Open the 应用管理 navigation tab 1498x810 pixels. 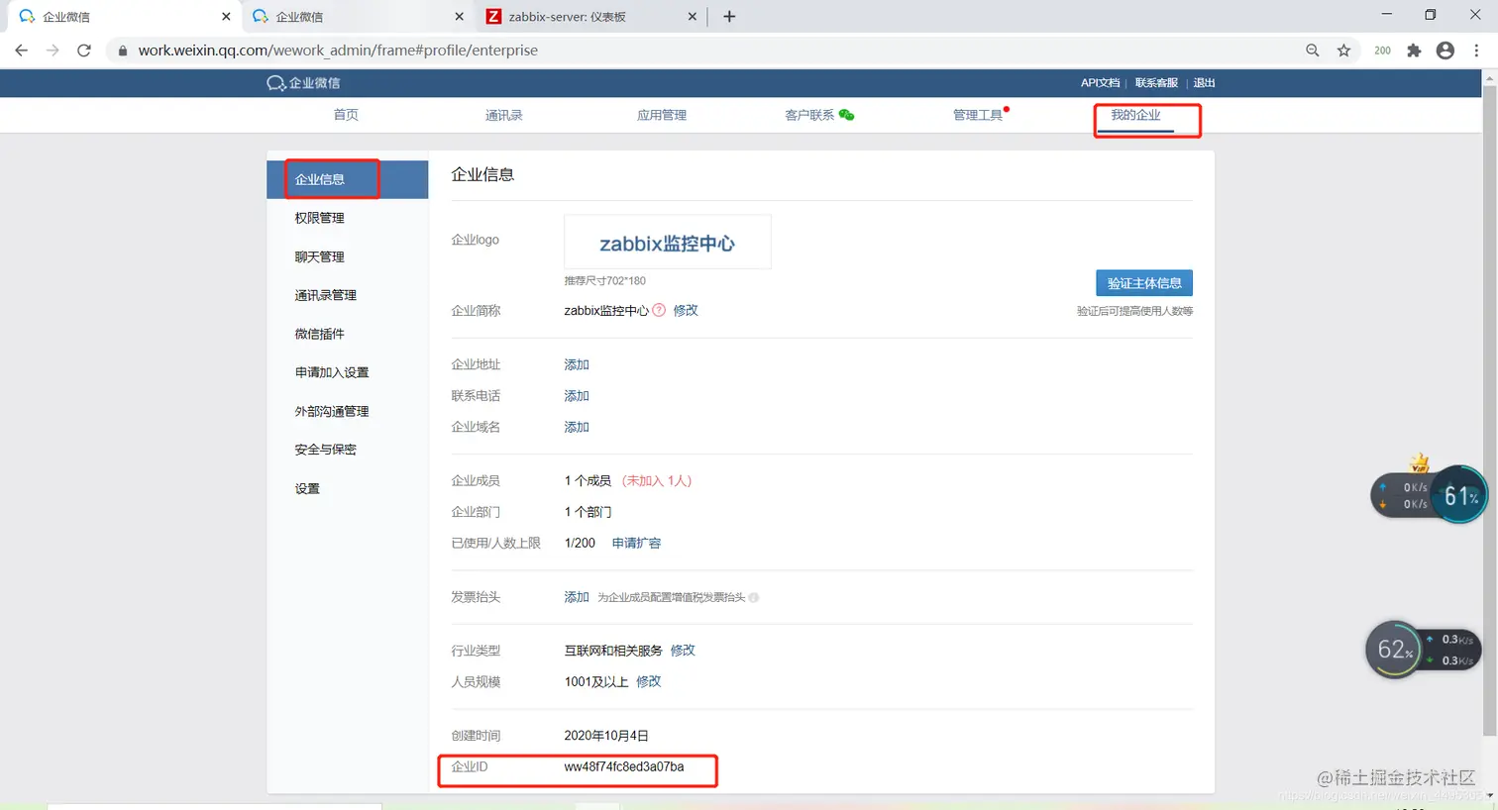point(662,115)
